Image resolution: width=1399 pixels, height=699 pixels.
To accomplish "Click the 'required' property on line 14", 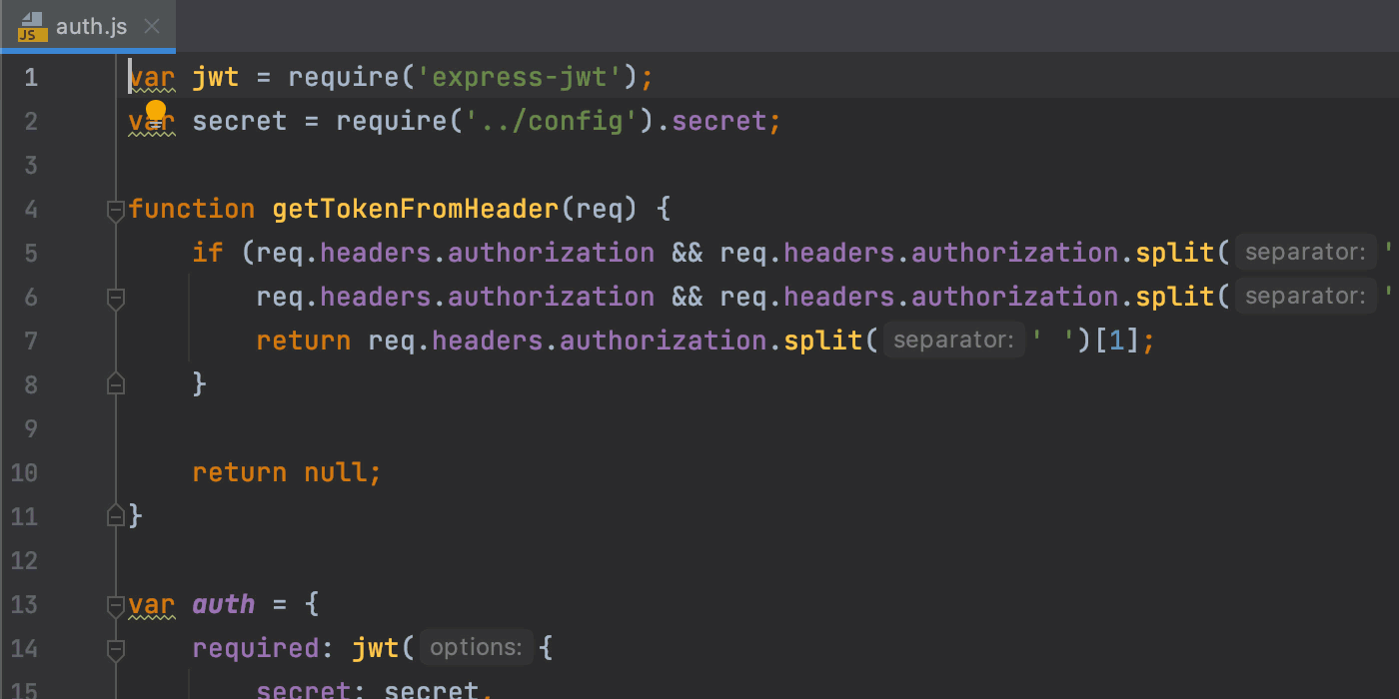I will click(256, 648).
